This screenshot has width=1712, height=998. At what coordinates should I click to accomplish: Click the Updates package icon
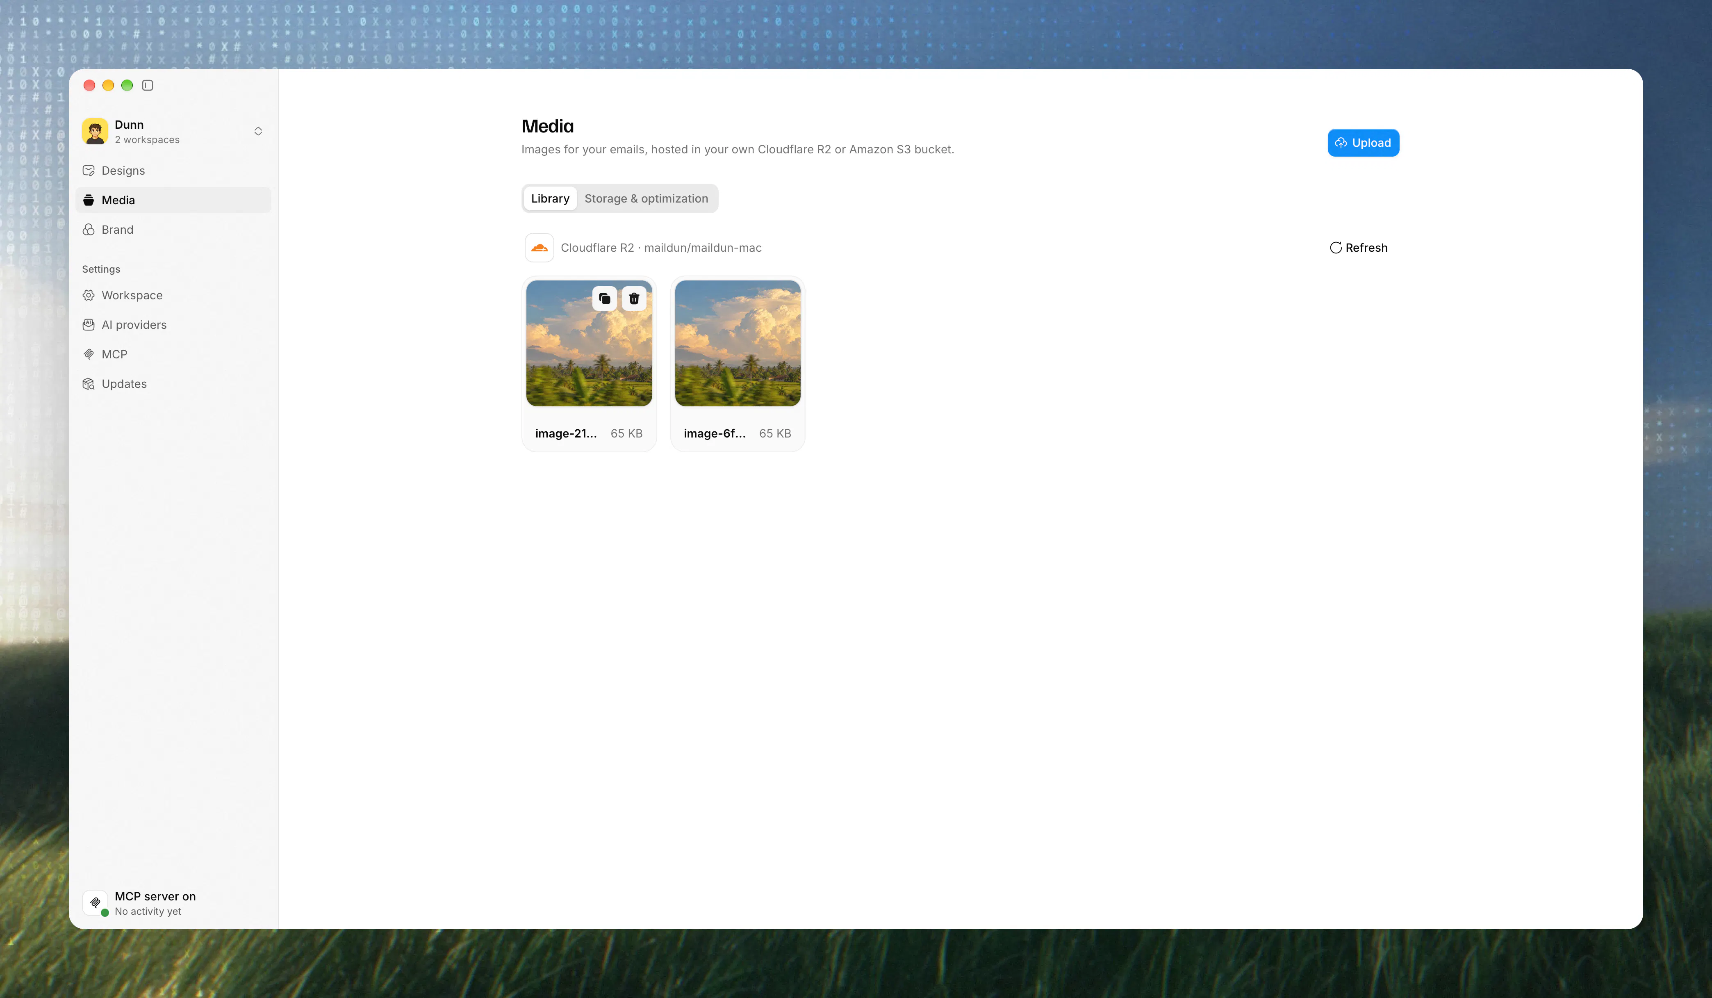(88, 384)
